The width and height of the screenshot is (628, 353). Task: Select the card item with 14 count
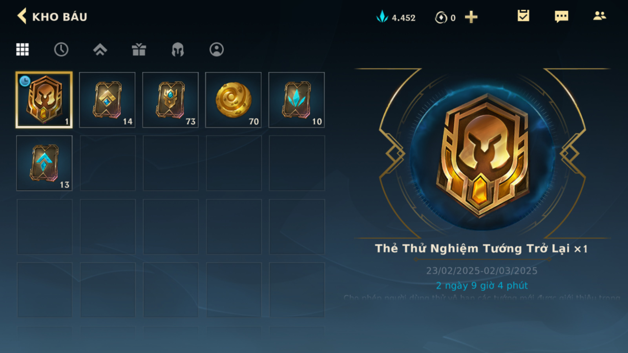point(107,100)
